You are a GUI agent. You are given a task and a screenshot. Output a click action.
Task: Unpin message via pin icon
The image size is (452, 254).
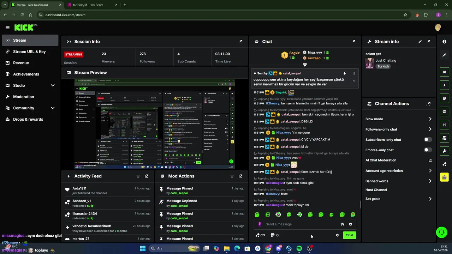(345, 73)
